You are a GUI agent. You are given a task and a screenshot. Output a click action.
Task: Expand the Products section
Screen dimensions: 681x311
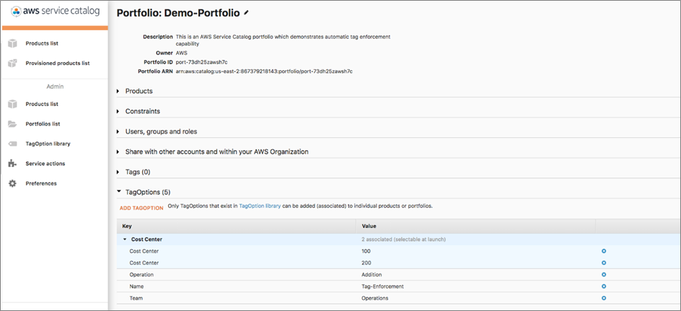coord(118,91)
